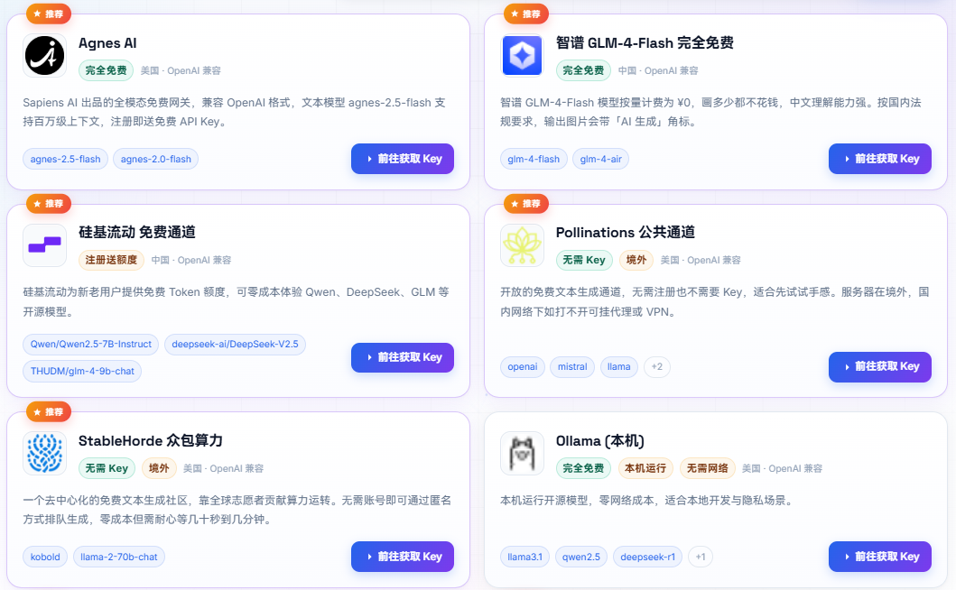
Task: Click the 智谱 GLM-4-Flash logo icon
Action: [522, 55]
